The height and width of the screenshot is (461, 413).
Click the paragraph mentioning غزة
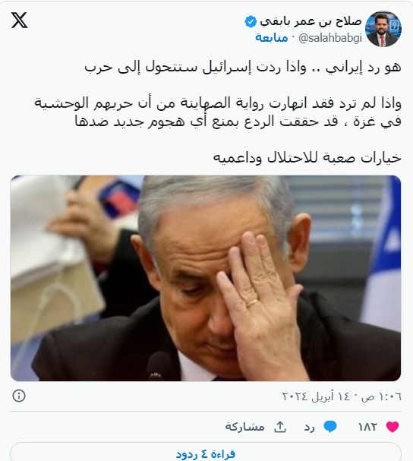(218, 112)
